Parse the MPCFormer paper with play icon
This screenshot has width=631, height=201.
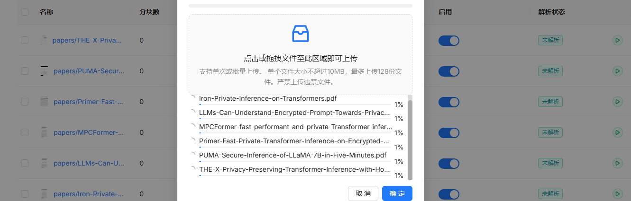pos(617,132)
